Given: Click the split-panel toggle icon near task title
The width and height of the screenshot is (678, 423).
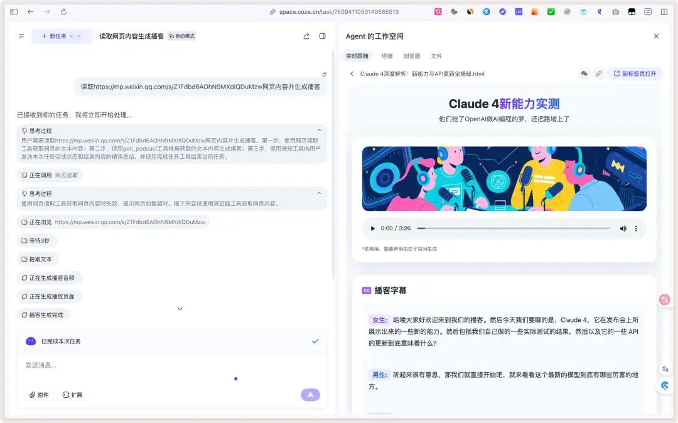Looking at the screenshot, I should click(x=322, y=36).
